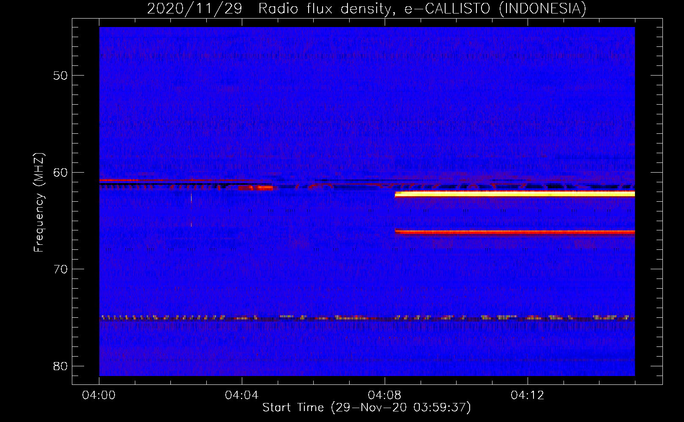Click the dotted yellow interference line near 75 MHz
Image resolution: width=684 pixels, height=422 pixels.
[367, 318]
